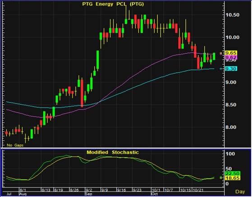The height and width of the screenshot is (197, 252).
Task: Click the Oct month label
Action: coord(155,194)
